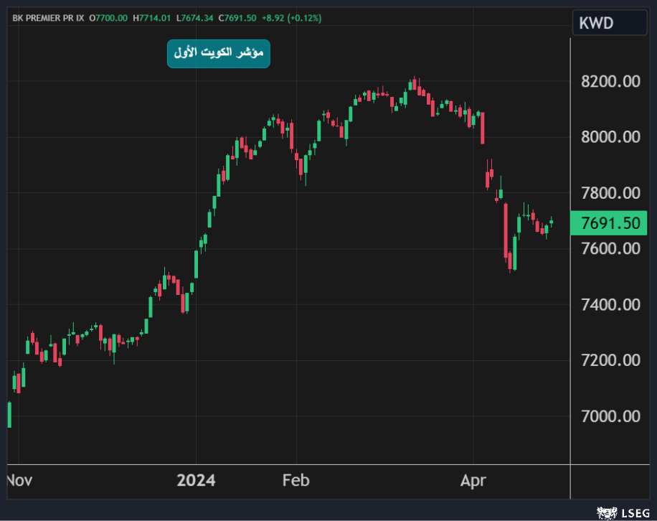Select the 2024 marker on time axis
This screenshot has height=521, width=657.
pyautogui.click(x=196, y=480)
